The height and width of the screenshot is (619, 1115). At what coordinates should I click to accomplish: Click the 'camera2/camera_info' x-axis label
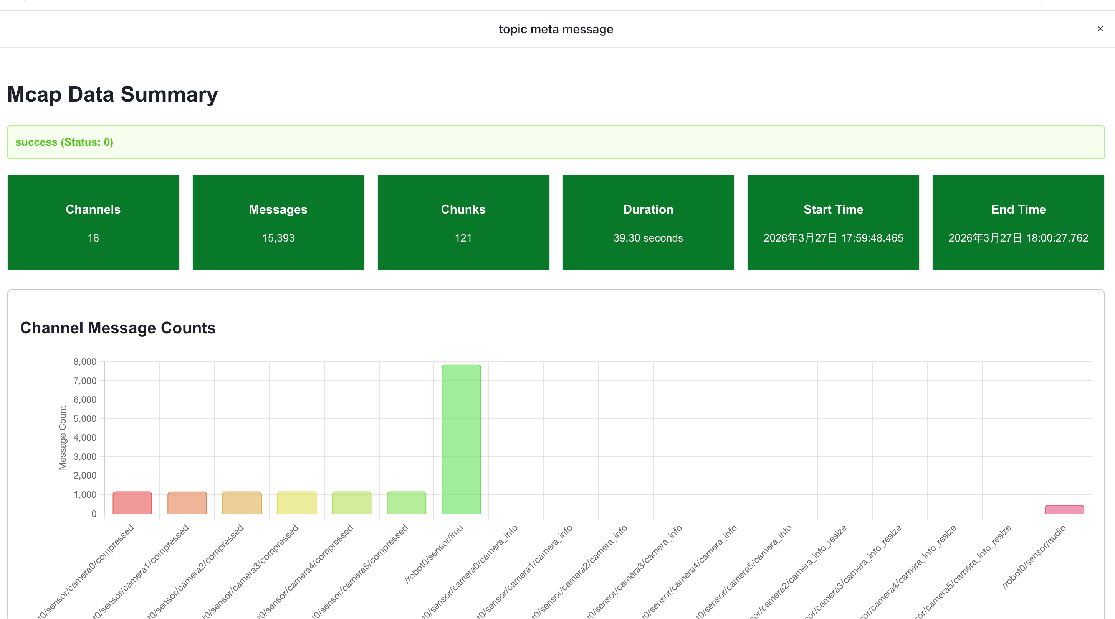580,571
